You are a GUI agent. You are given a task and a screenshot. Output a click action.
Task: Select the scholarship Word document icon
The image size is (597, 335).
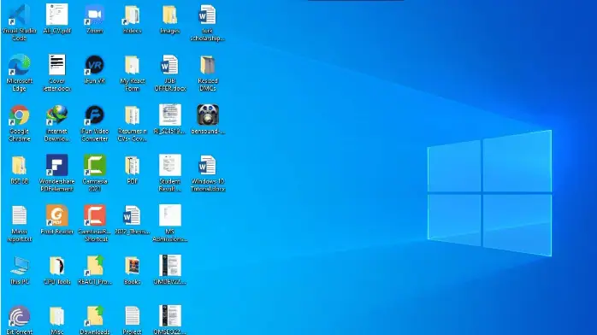click(207, 15)
